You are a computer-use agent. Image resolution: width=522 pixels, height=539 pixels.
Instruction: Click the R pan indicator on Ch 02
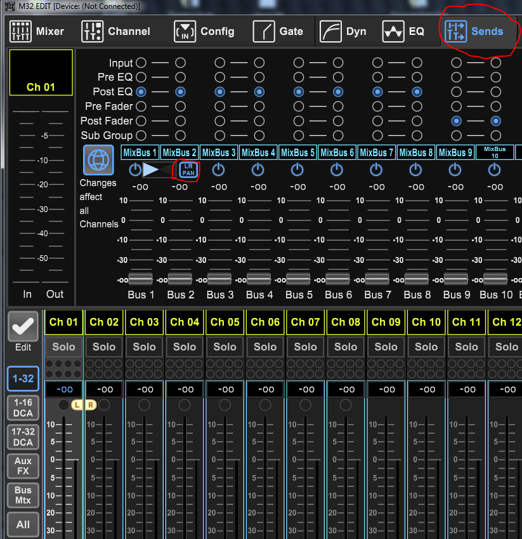[91, 405]
